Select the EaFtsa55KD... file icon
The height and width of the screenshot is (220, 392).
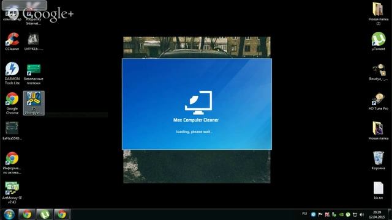click(x=12, y=131)
